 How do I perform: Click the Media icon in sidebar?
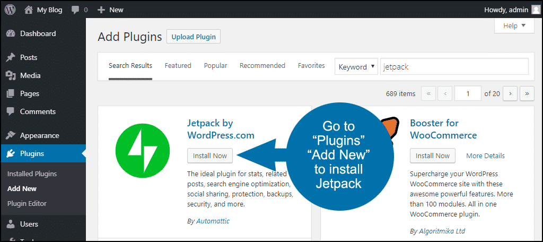[x=11, y=75]
